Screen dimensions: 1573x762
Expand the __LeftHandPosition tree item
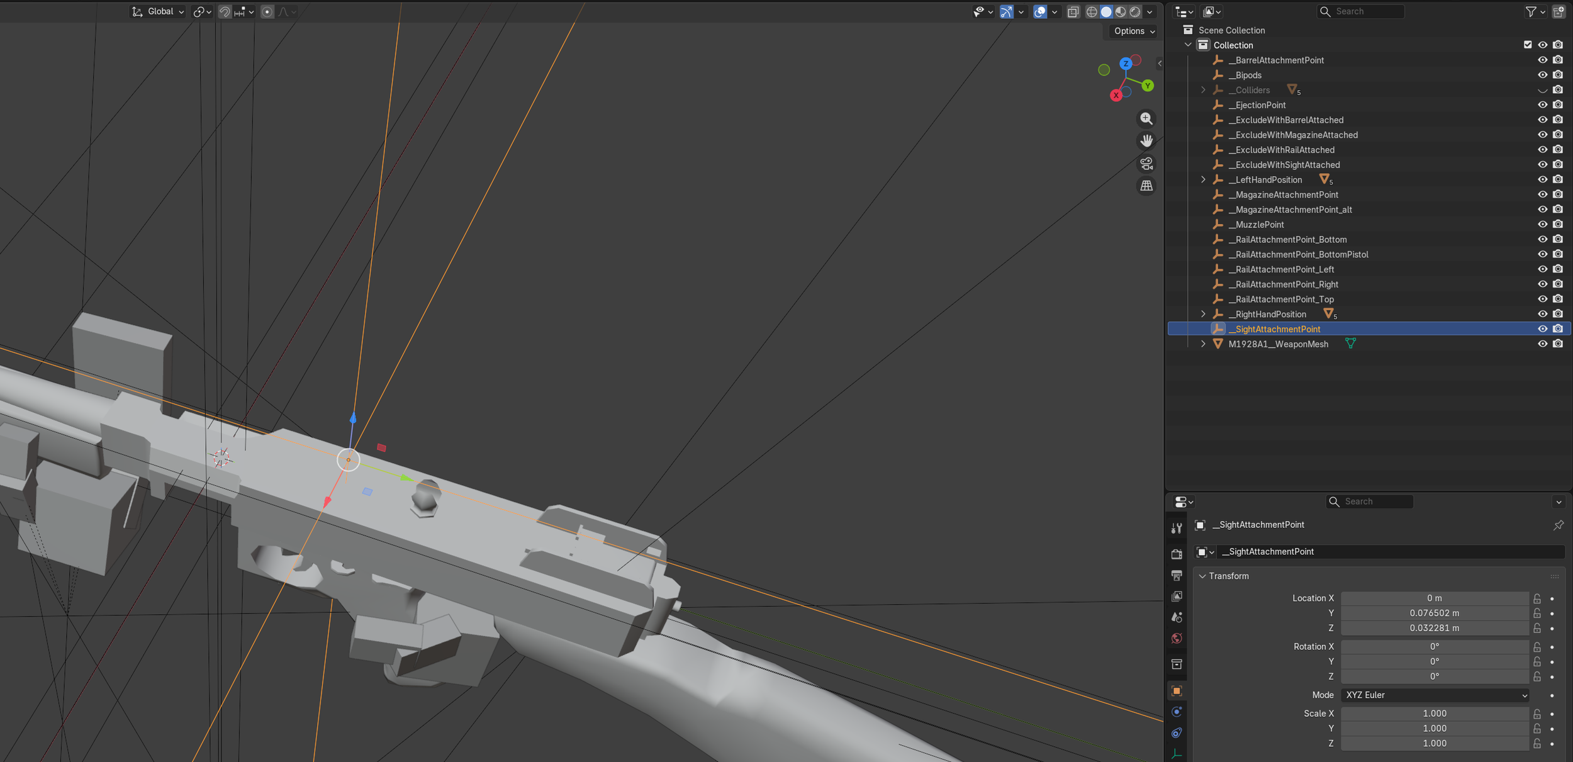pos(1203,180)
